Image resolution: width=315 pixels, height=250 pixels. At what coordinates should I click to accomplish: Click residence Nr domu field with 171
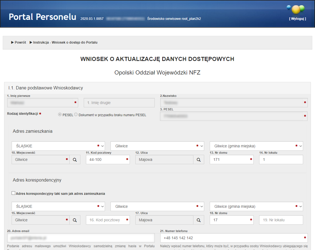click(x=229, y=159)
